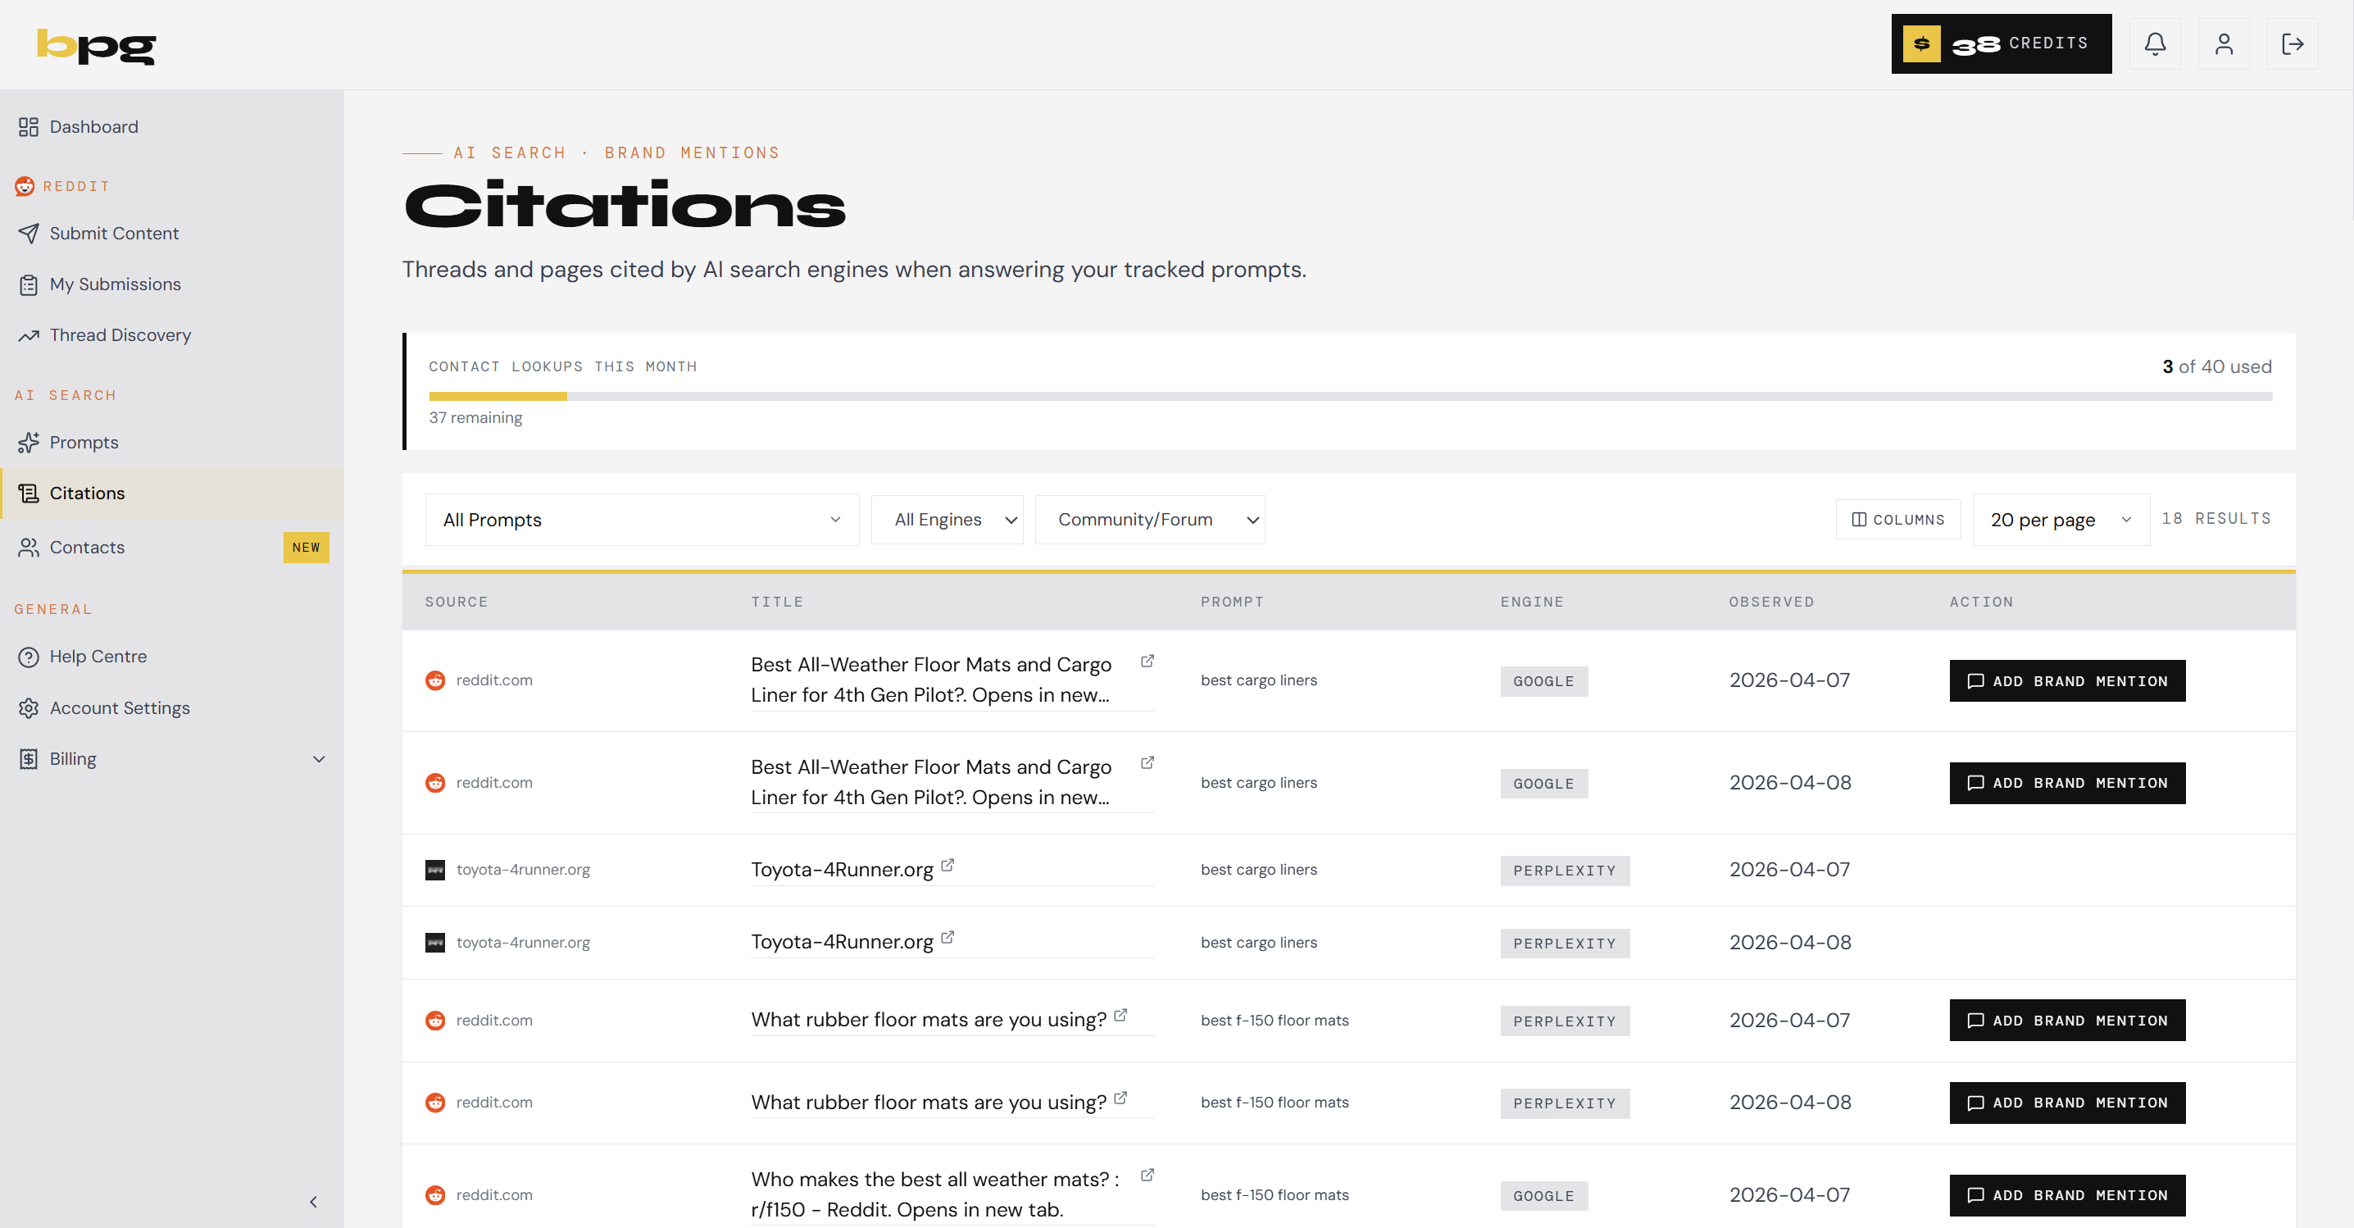Click the 18 results count
This screenshot has height=1228, width=2354.
pyautogui.click(x=2216, y=519)
